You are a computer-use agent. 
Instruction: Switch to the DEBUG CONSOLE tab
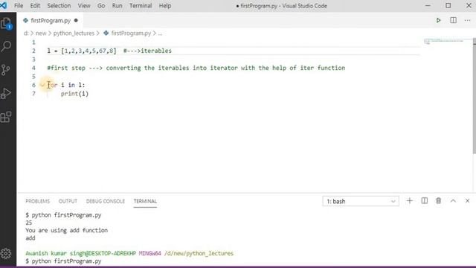pyautogui.click(x=106, y=201)
